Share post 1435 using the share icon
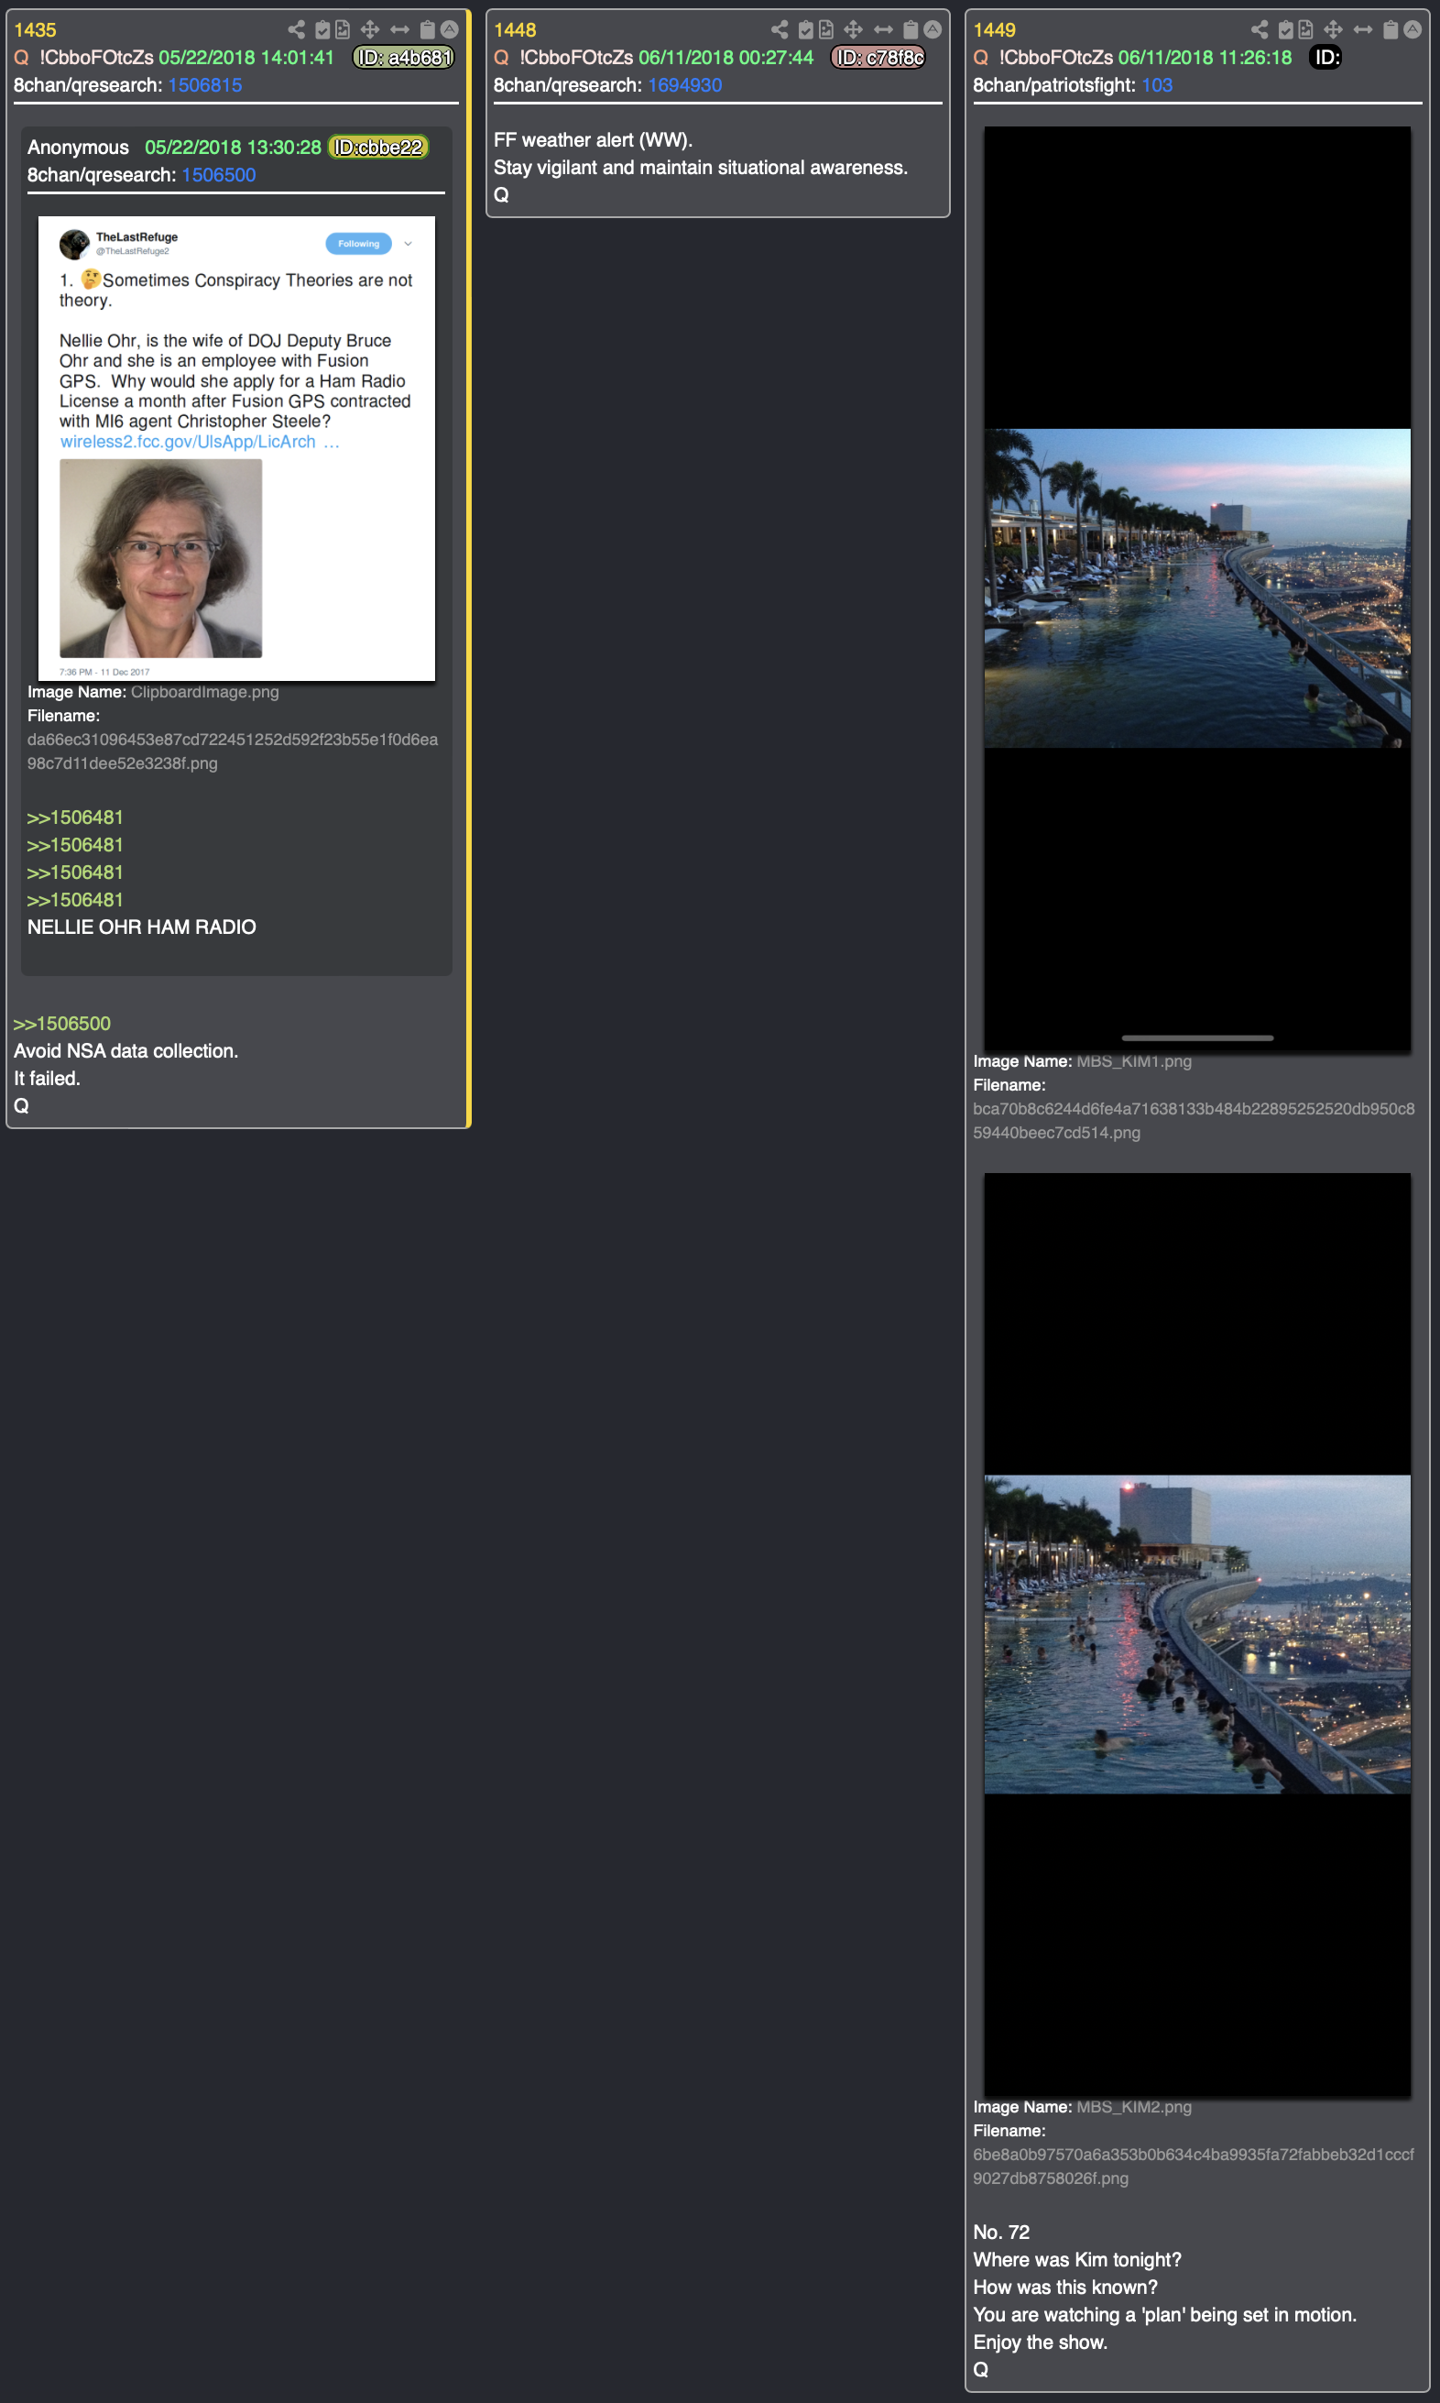This screenshot has width=1440, height=2403. point(296,30)
